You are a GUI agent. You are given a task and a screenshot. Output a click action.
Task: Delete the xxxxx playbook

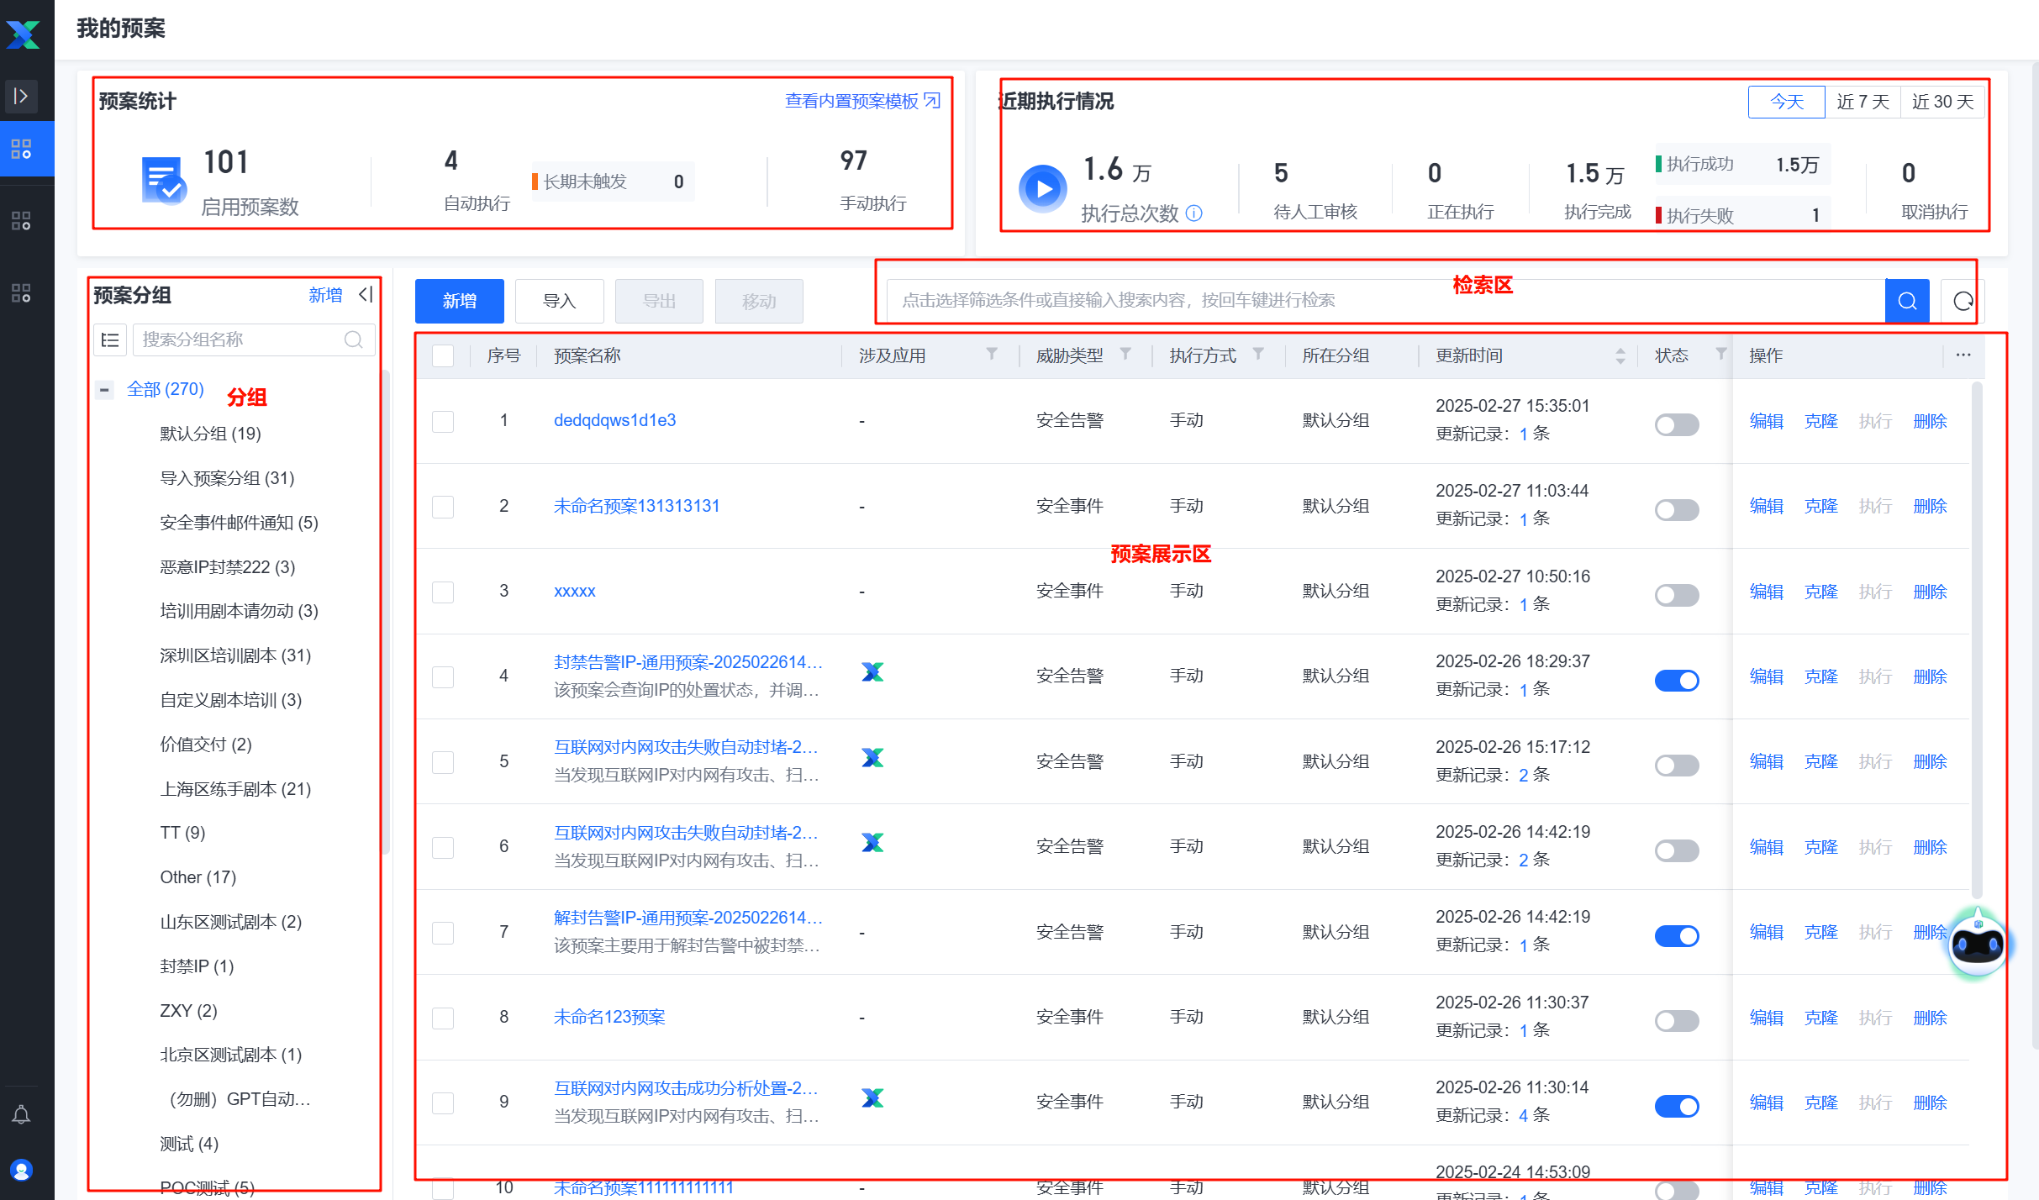[1930, 592]
